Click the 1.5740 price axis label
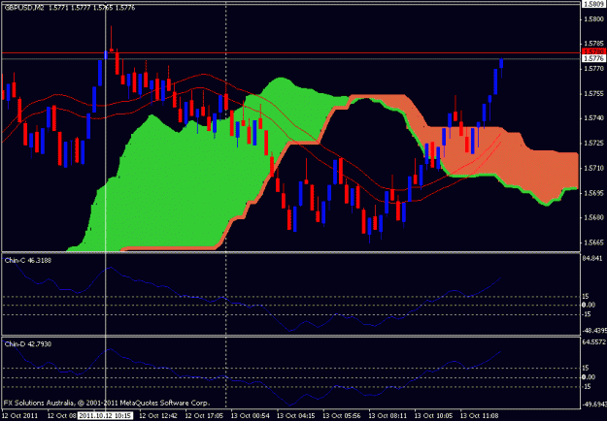 tap(593, 118)
